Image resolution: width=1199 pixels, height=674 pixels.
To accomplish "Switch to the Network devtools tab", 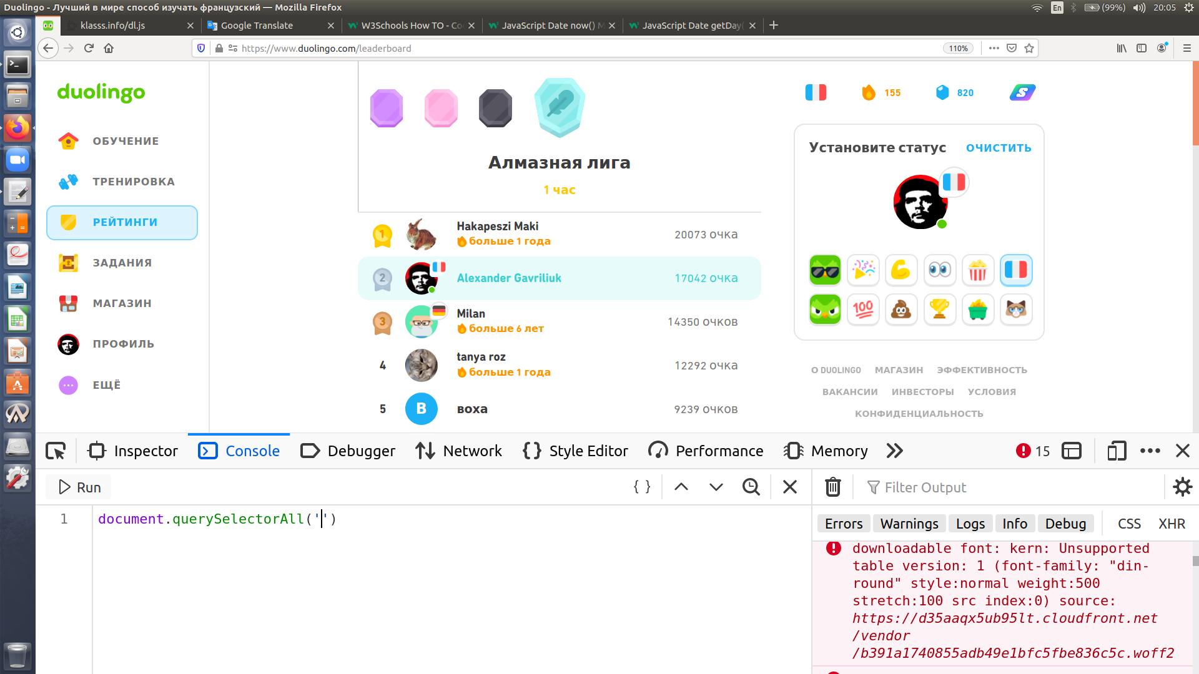I will click(x=459, y=451).
